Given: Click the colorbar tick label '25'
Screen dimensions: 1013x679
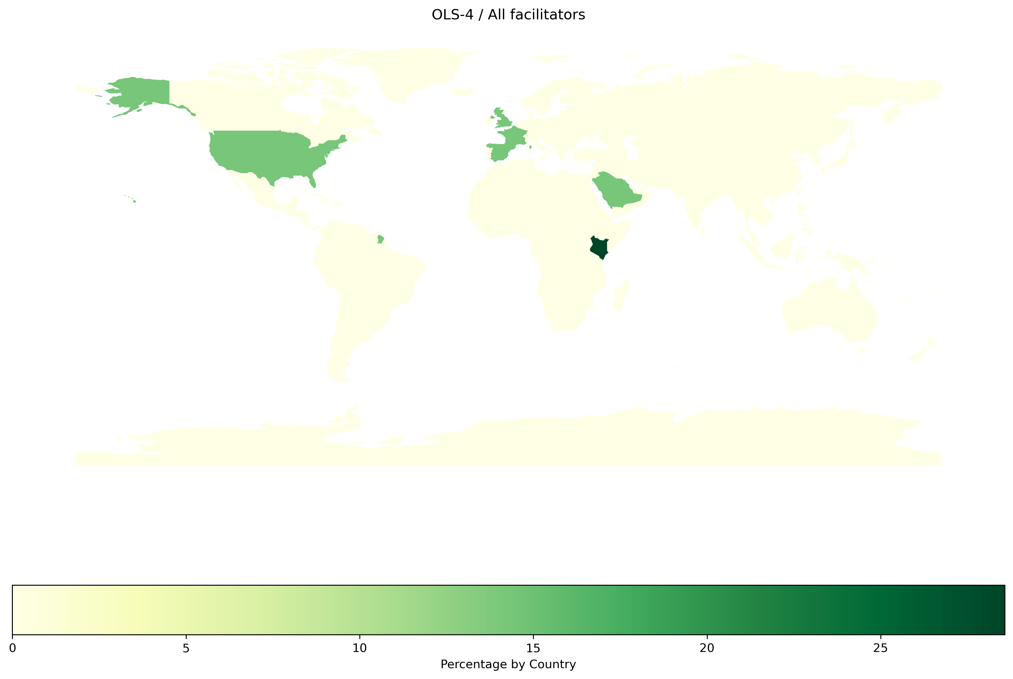Looking at the screenshot, I should coord(880,648).
